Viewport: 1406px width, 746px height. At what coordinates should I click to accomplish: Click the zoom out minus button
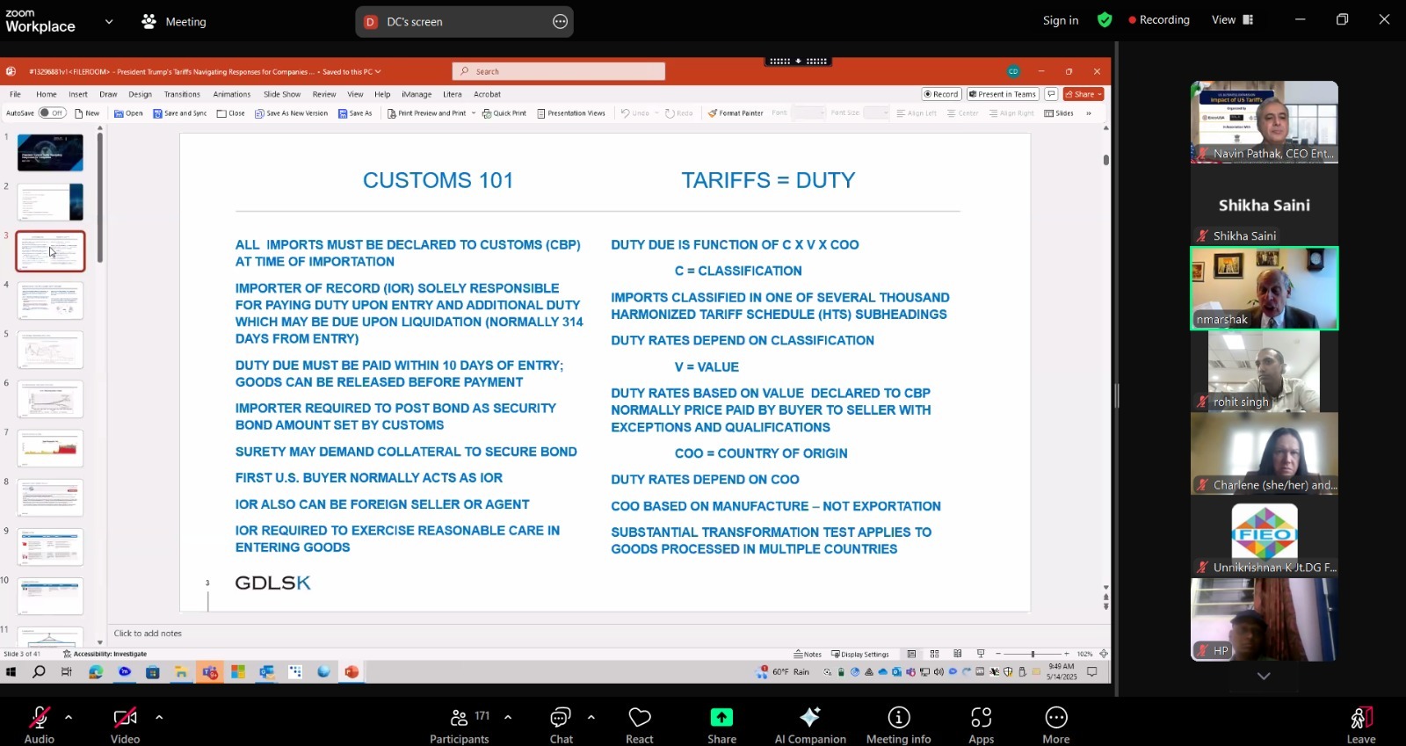pos(998,654)
